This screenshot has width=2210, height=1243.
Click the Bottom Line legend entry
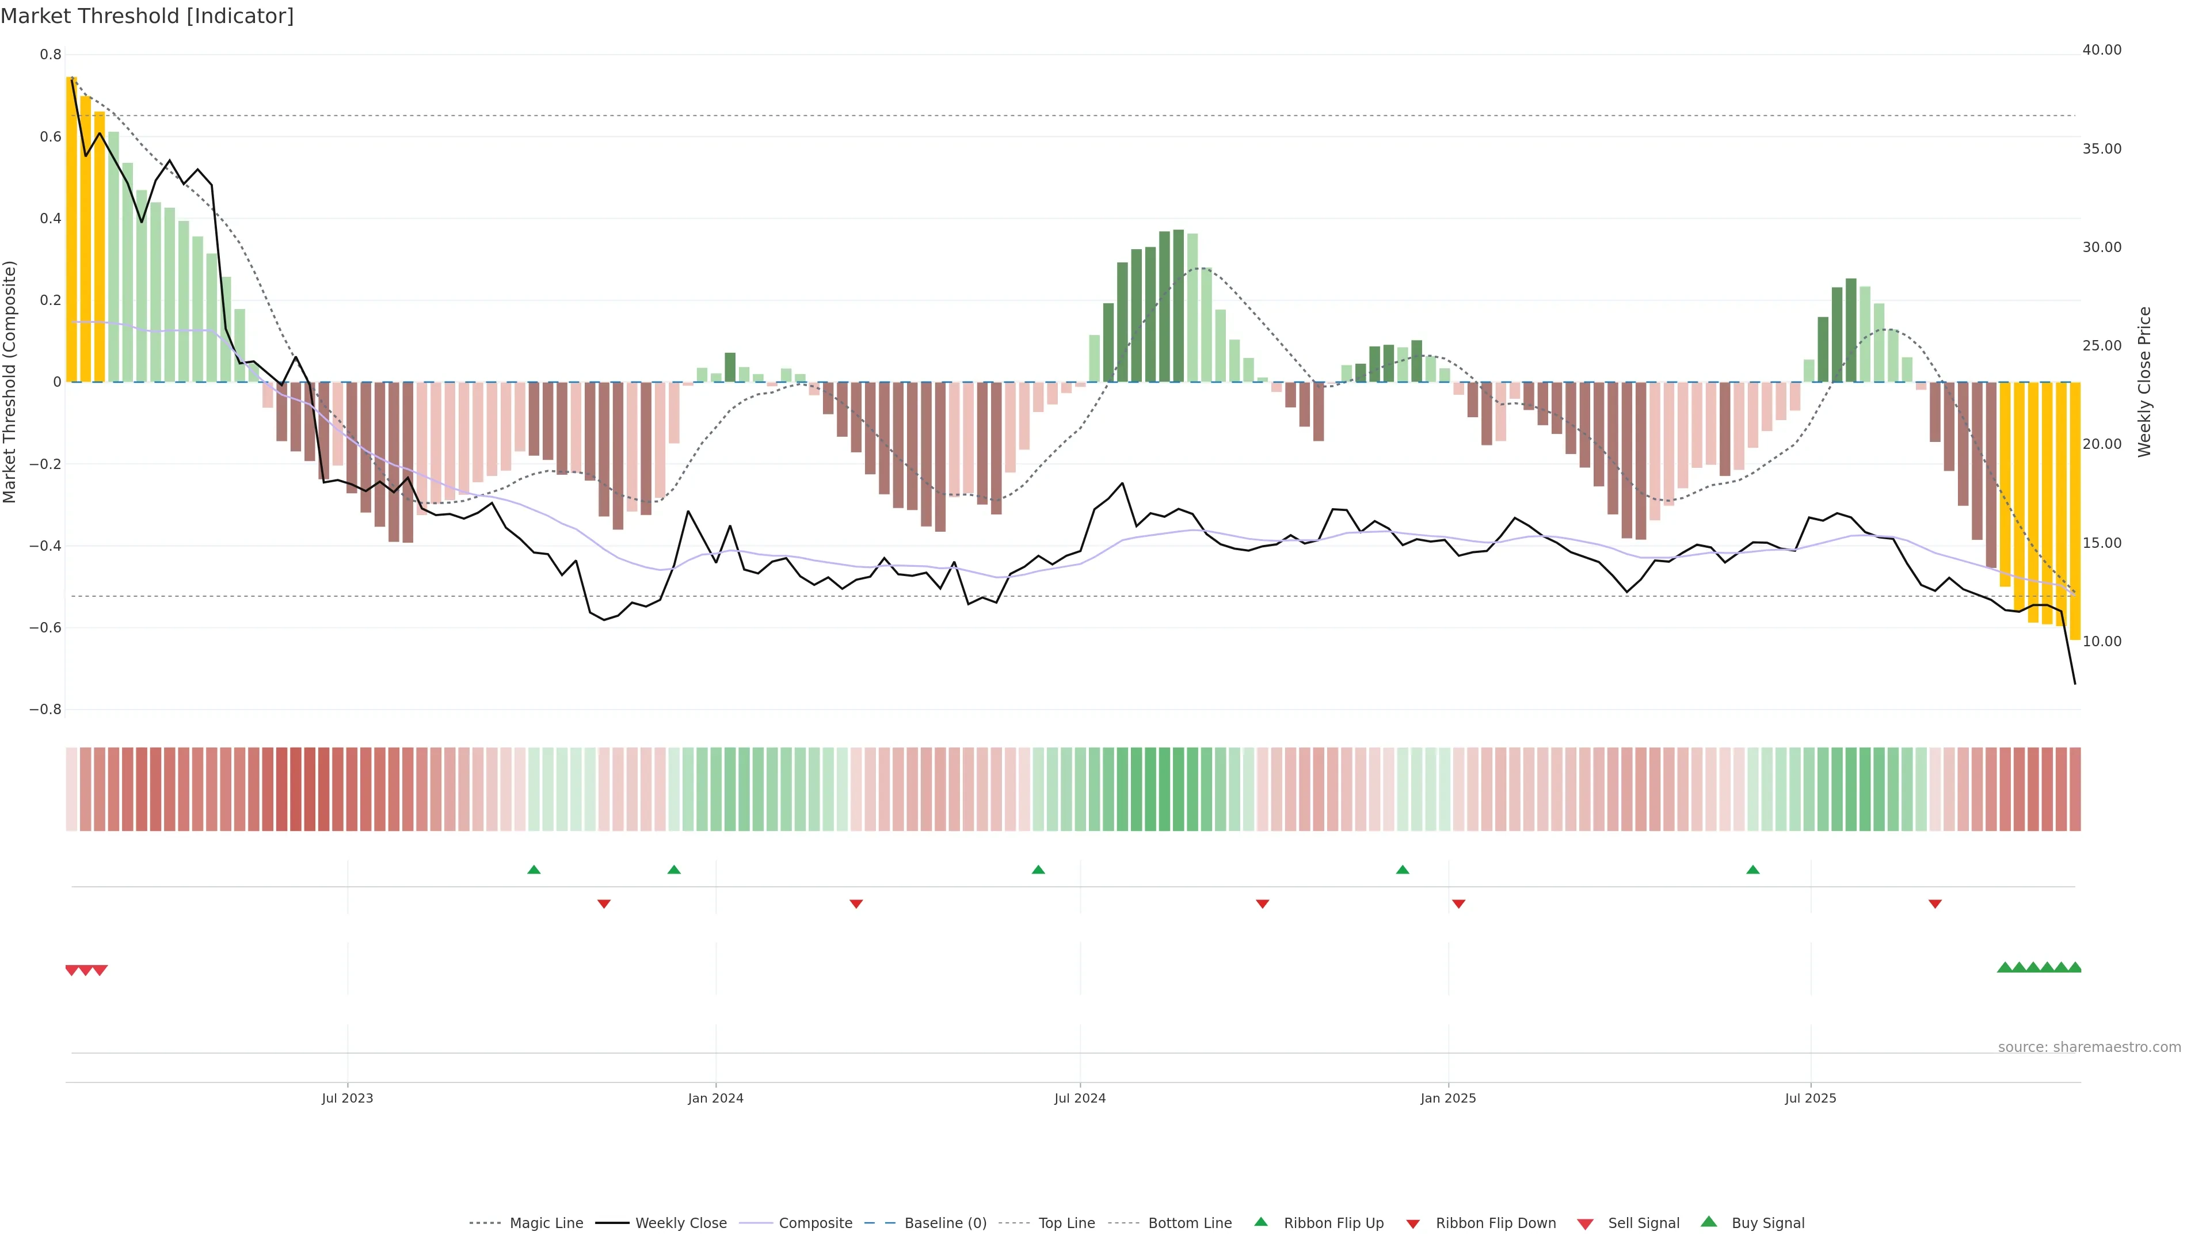[1189, 1222]
